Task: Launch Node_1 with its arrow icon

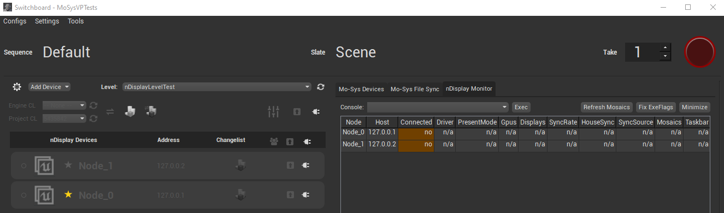Action: tap(290, 165)
